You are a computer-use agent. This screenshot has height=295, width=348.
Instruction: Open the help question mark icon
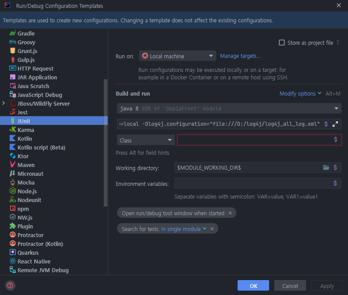[x=10, y=285]
